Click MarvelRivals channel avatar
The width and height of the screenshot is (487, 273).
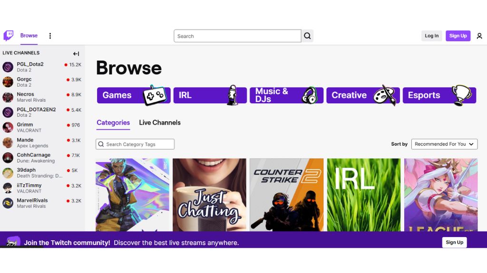pos(8,203)
